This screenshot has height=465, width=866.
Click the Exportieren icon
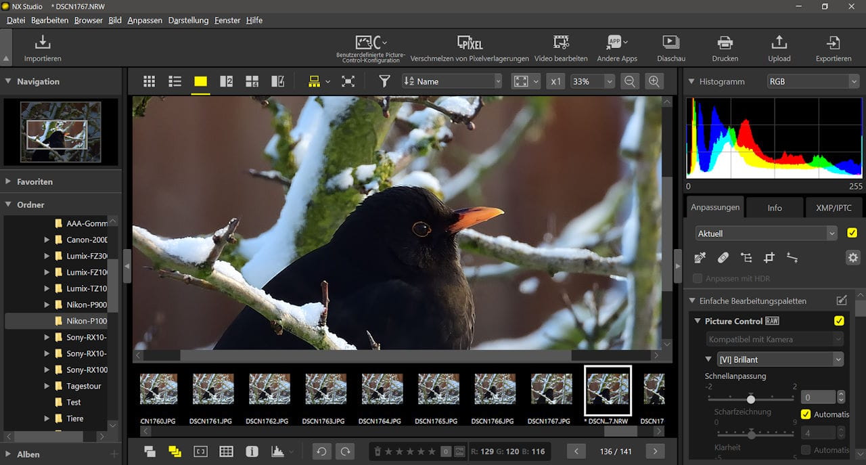tap(834, 43)
